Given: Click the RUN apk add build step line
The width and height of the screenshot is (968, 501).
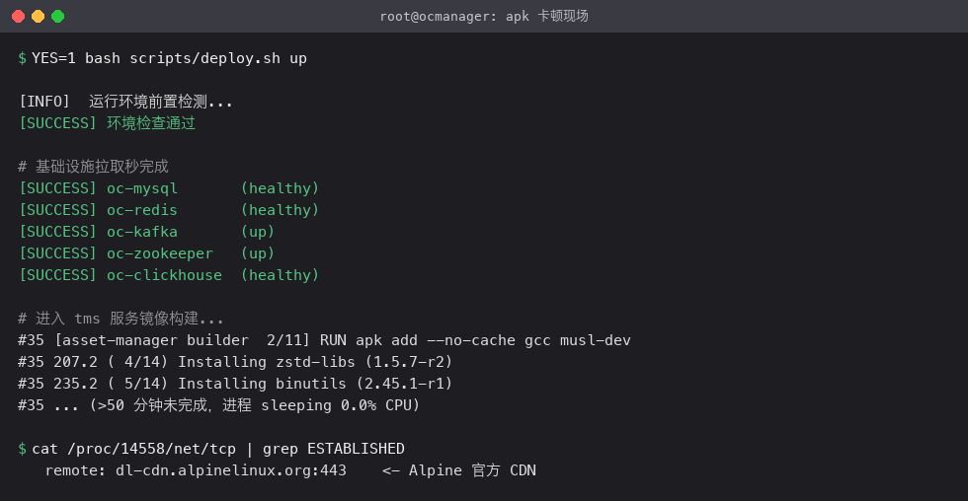Looking at the screenshot, I should pyautogui.click(x=325, y=340).
